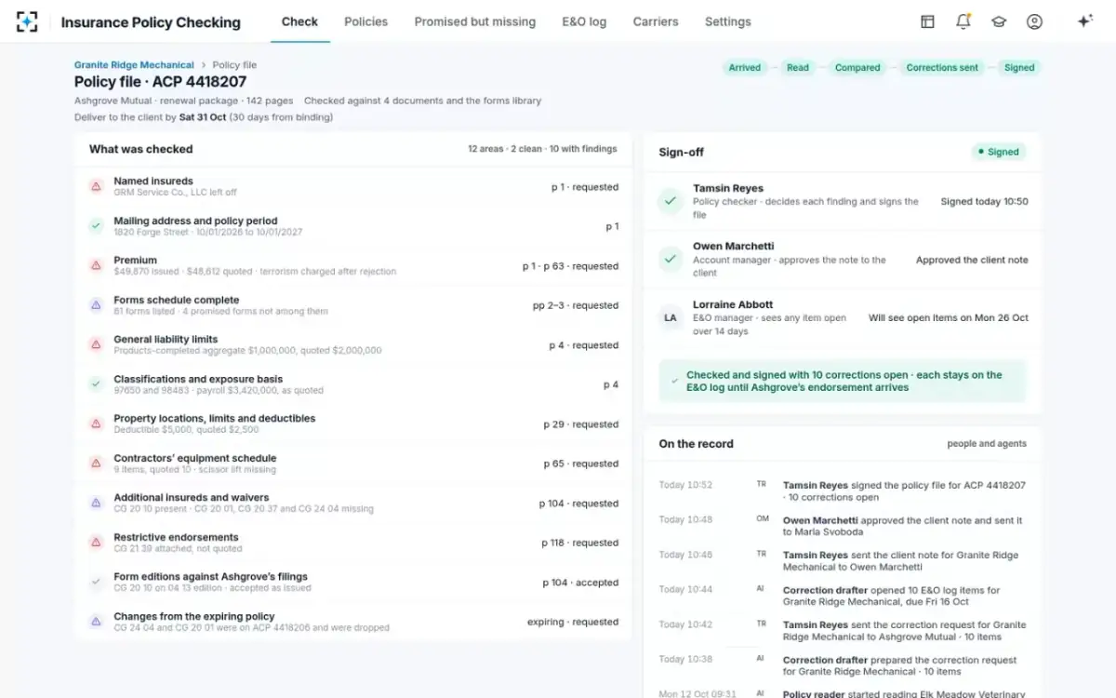Open the Named insureds finding row
This screenshot has height=698, width=1116.
click(353, 187)
